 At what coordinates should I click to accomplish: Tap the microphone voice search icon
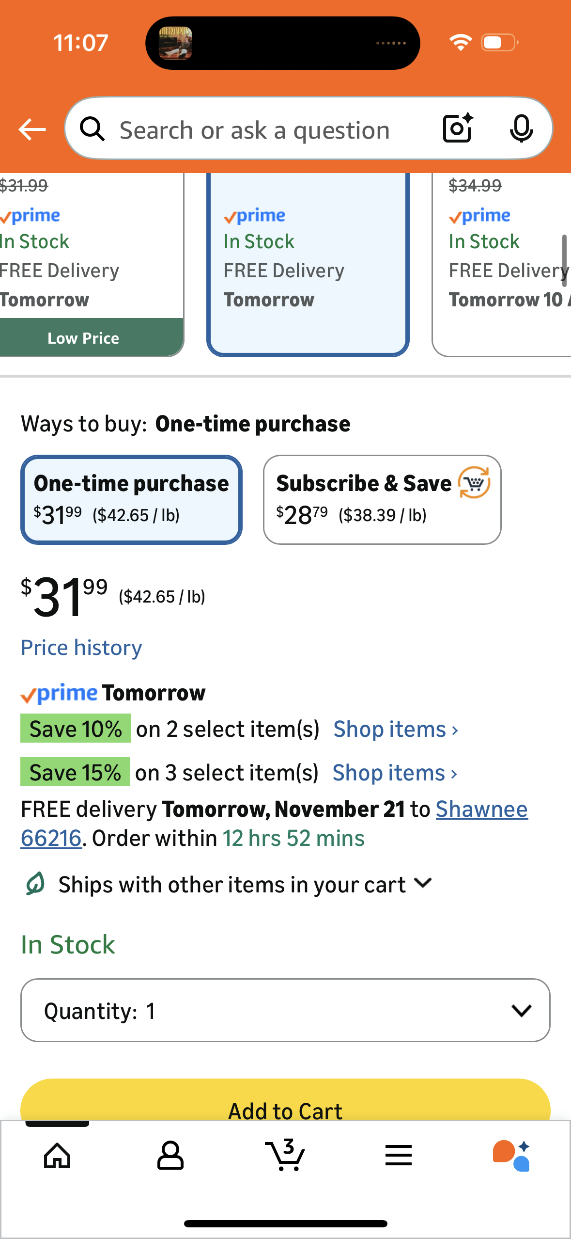point(521,129)
